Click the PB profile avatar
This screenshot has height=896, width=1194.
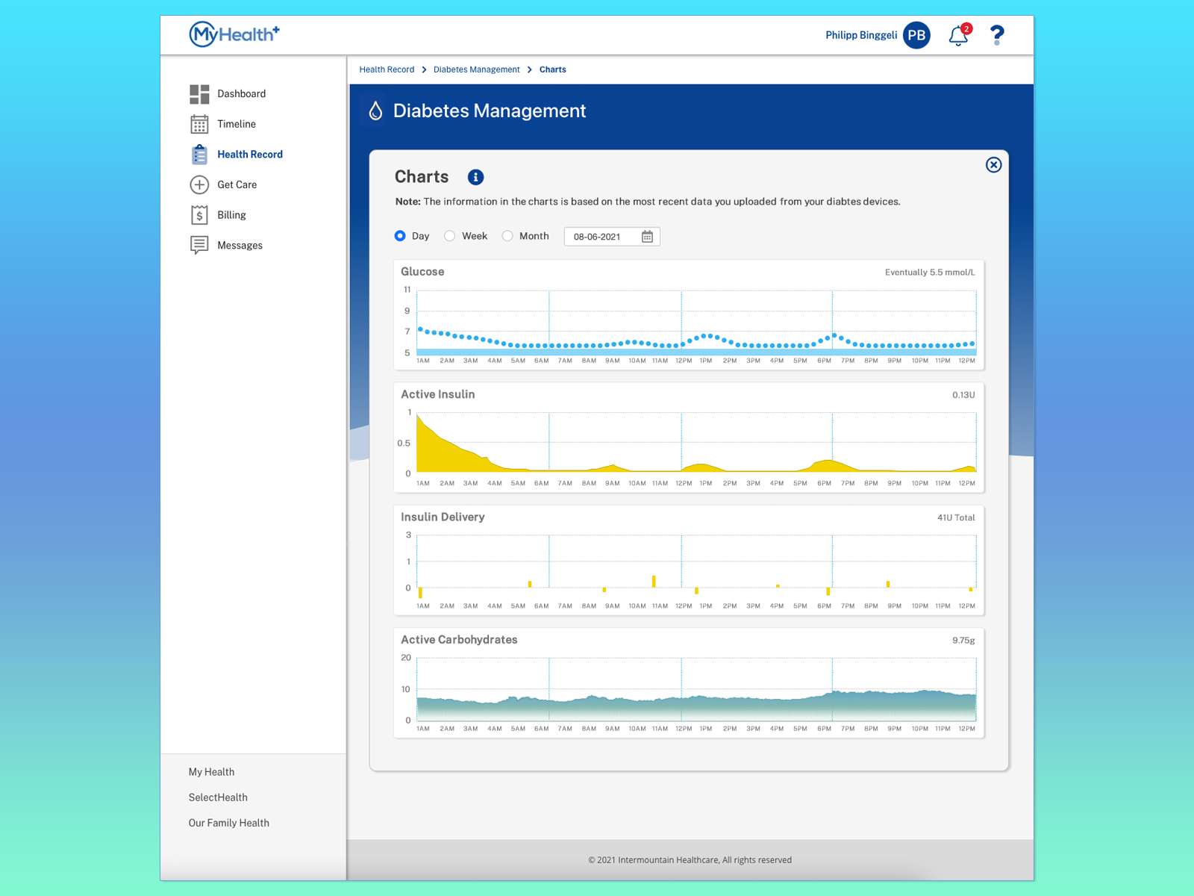917,35
